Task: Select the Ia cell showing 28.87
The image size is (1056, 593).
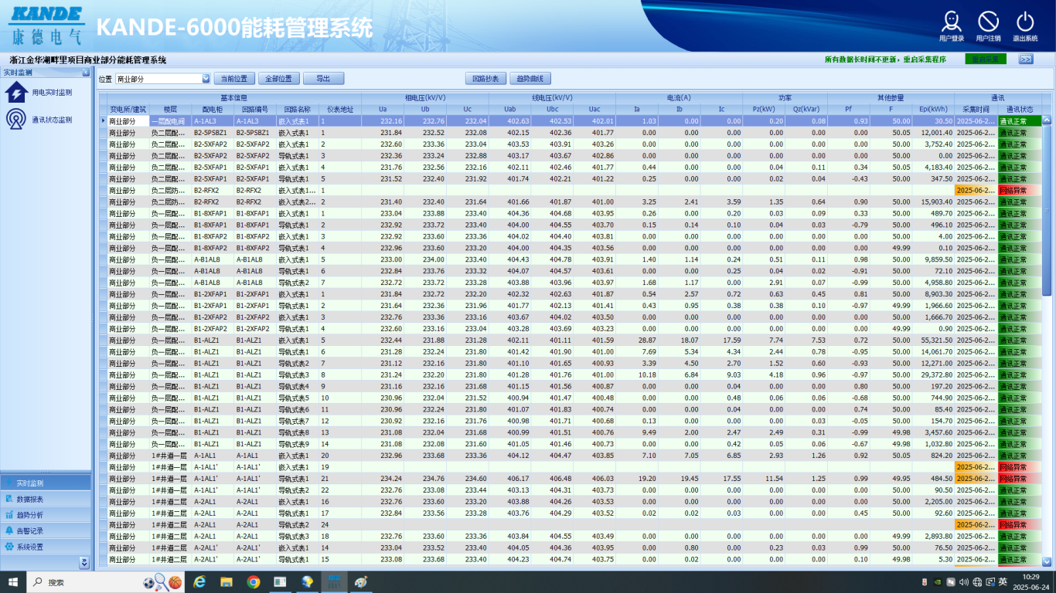Action: (637, 341)
